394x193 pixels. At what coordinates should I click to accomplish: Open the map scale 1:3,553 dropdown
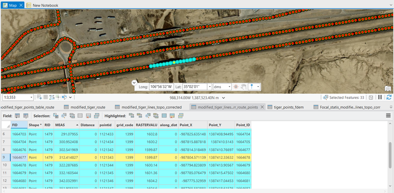click(31, 97)
